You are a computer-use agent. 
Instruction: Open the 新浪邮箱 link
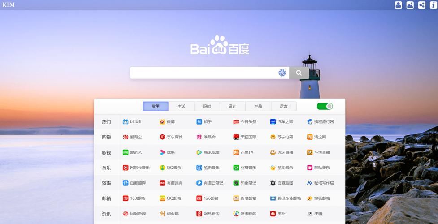coord(245,198)
